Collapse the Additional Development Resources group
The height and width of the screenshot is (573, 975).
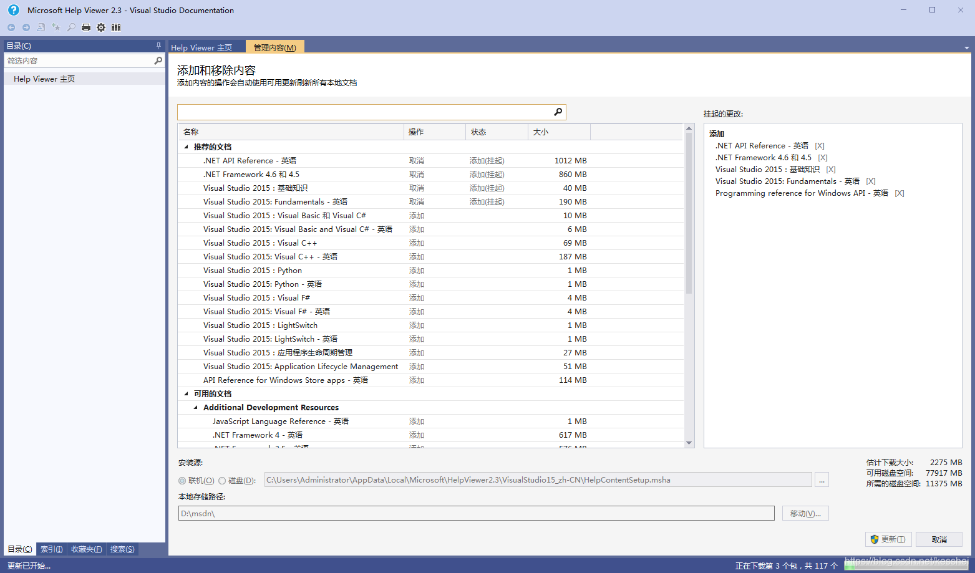pyautogui.click(x=195, y=408)
